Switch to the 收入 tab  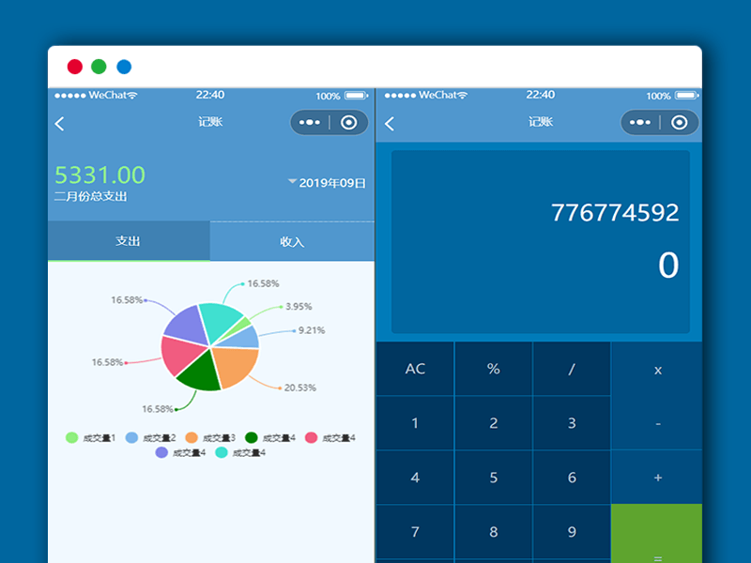tap(292, 241)
